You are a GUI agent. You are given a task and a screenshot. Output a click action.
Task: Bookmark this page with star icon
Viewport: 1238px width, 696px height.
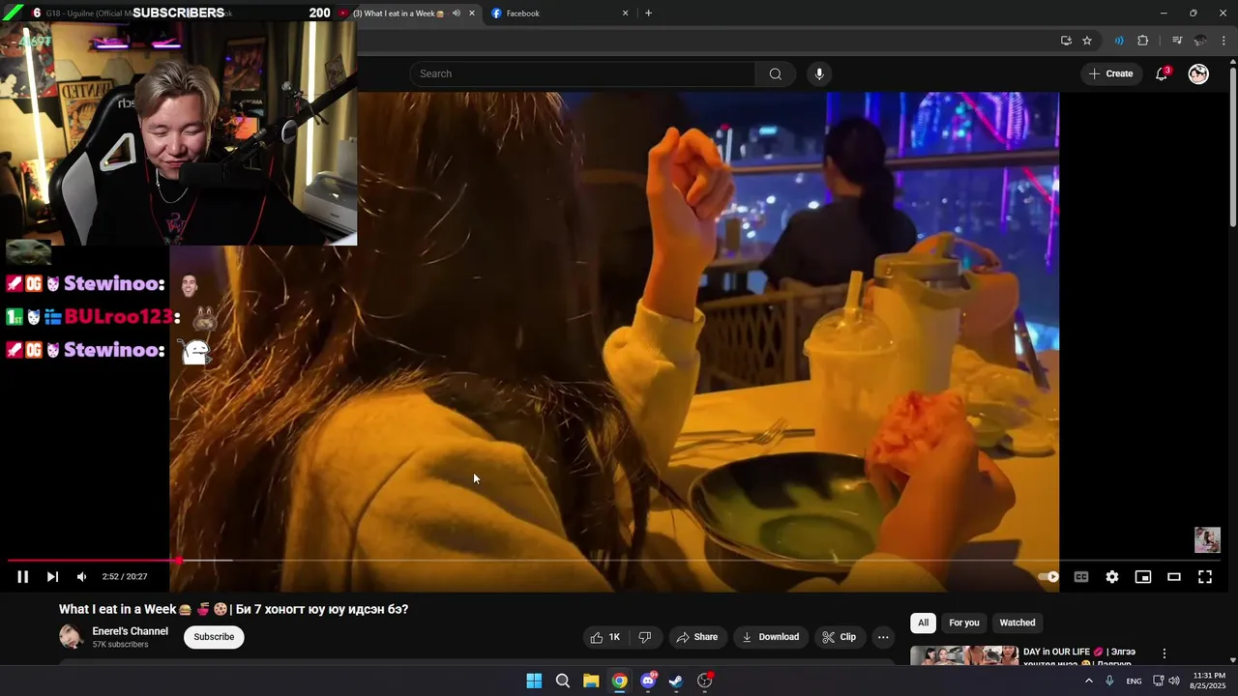coord(1087,41)
